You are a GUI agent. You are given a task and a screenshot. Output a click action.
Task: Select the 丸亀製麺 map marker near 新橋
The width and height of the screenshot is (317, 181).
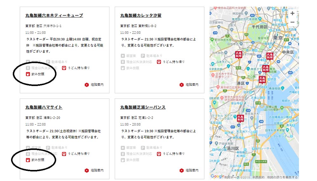[x=269, y=56]
